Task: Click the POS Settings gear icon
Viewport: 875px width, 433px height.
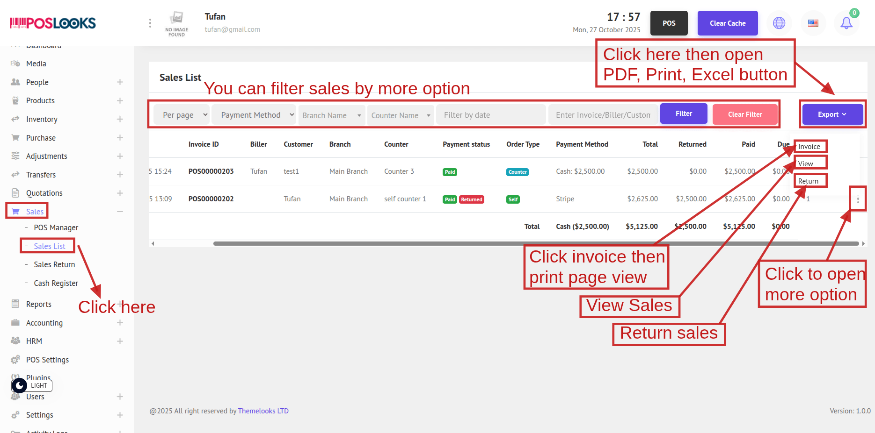Action: coord(15,360)
